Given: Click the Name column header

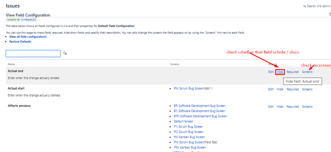Looking at the screenshot, I should click(11, 64).
